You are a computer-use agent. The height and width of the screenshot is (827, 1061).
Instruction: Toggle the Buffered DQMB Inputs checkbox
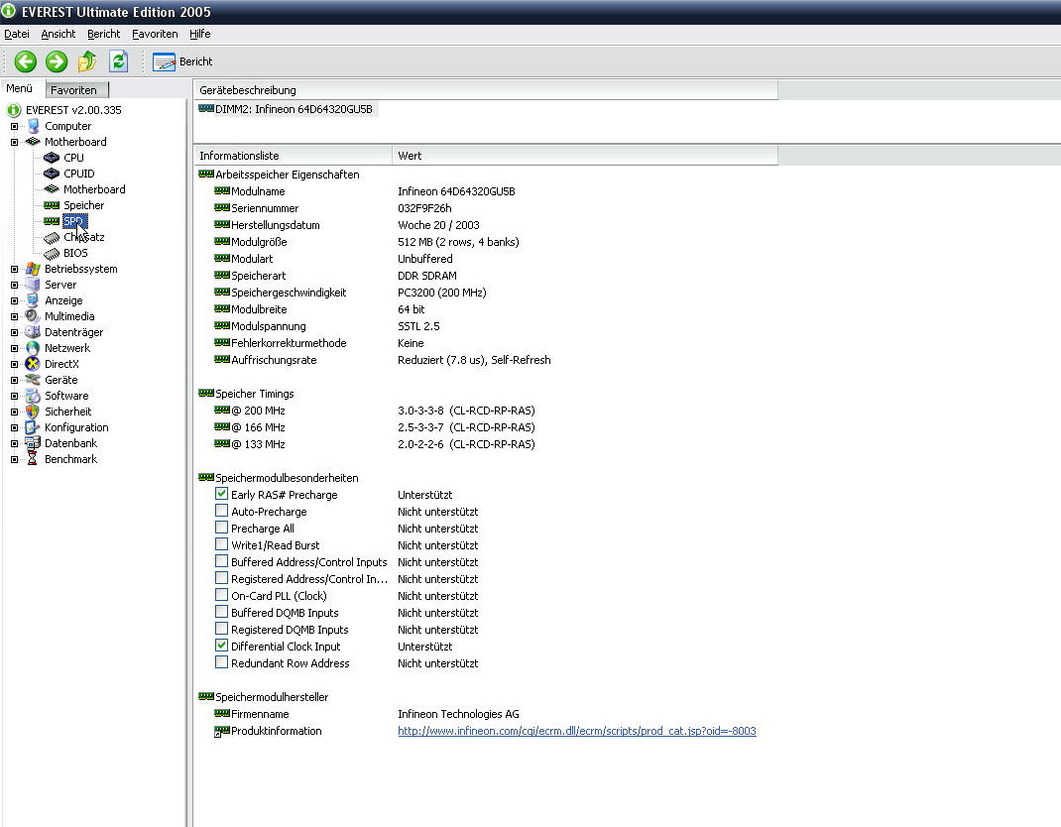[x=221, y=613]
